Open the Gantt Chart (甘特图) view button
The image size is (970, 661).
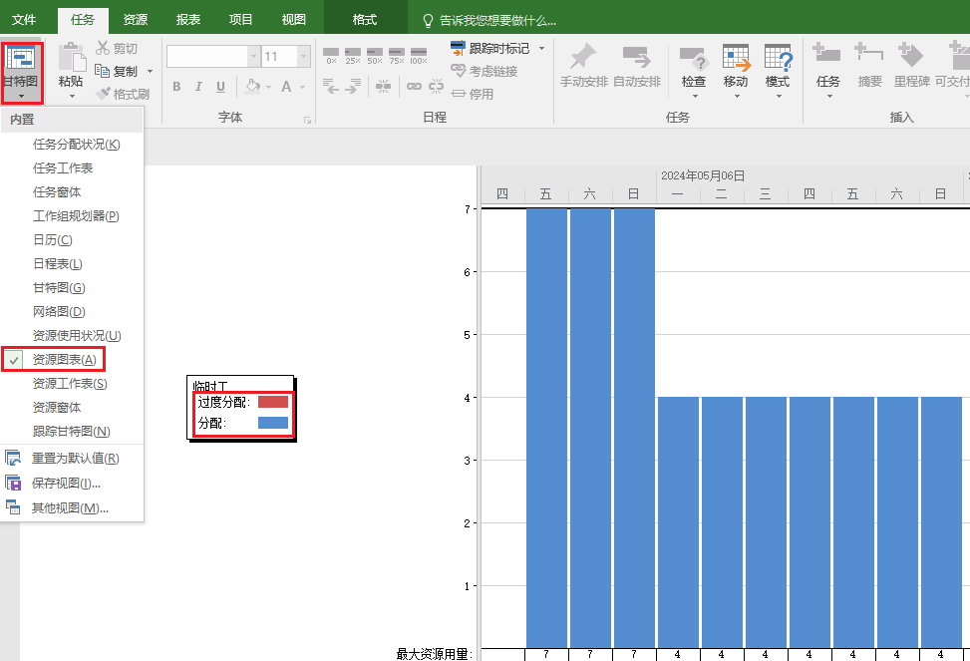(21, 72)
